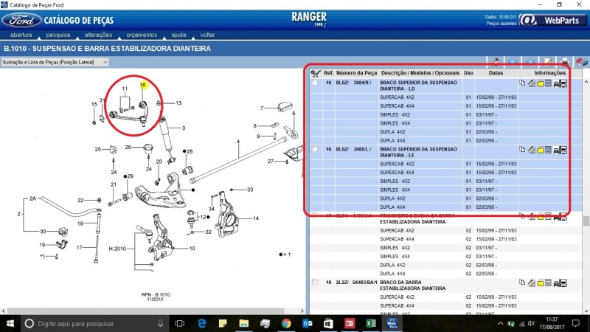Open the alterações menu
This screenshot has width=590, height=332.
(98, 35)
